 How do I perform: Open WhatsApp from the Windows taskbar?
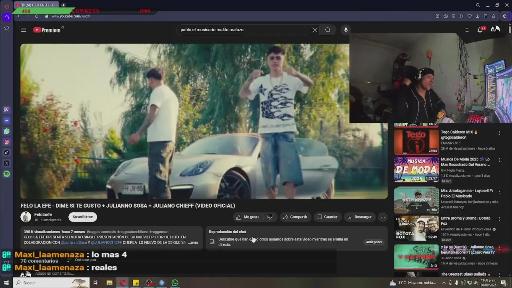(x=175, y=283)
